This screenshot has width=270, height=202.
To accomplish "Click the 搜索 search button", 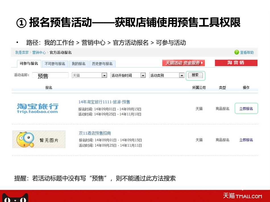I will coord(196,75).
